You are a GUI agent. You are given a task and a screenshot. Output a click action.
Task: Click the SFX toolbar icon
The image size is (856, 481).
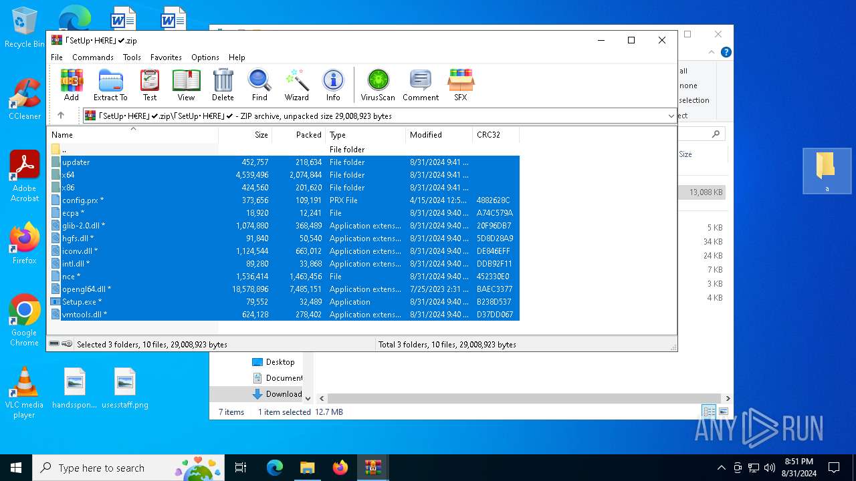pyautogui.click(x=461, y=85)
